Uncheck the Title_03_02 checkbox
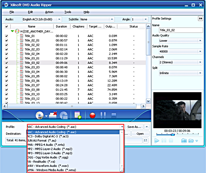Viewport: 206px width, 173px height. click(7, 63)
